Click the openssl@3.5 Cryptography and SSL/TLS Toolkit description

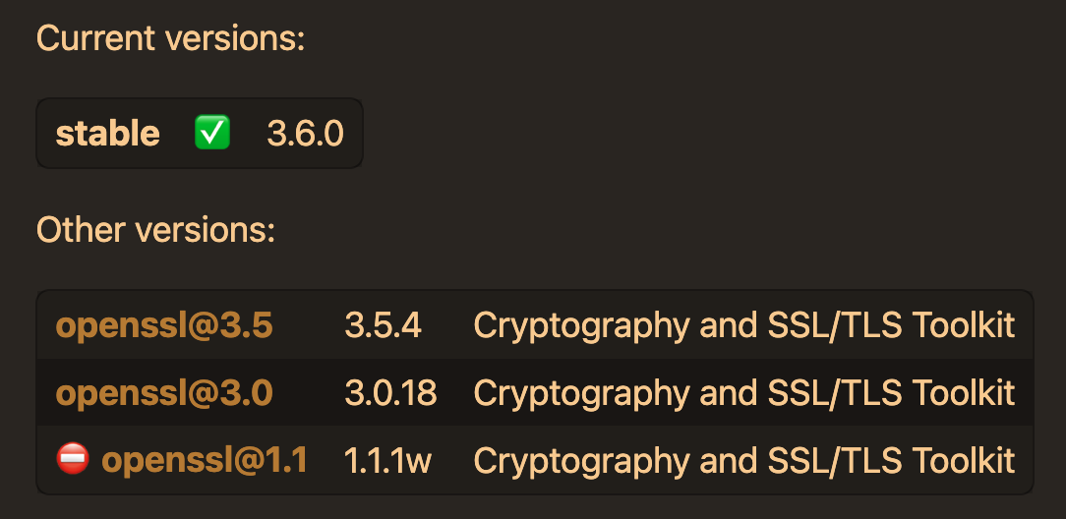point(744,326)
